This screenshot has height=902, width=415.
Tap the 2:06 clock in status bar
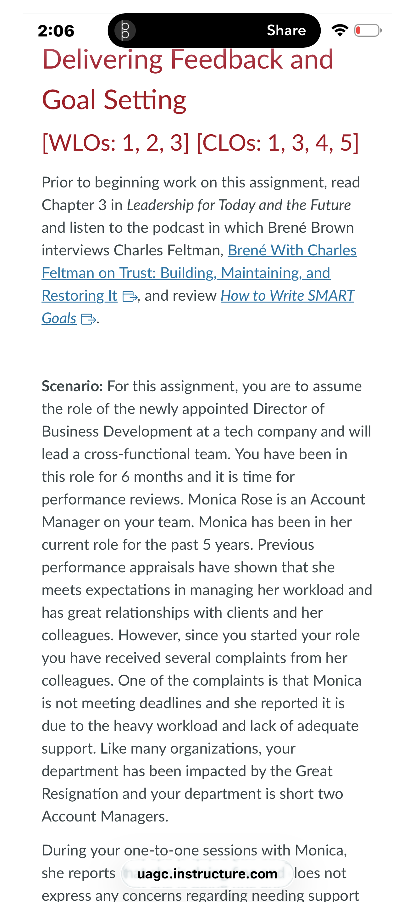[x=56, y=31]
